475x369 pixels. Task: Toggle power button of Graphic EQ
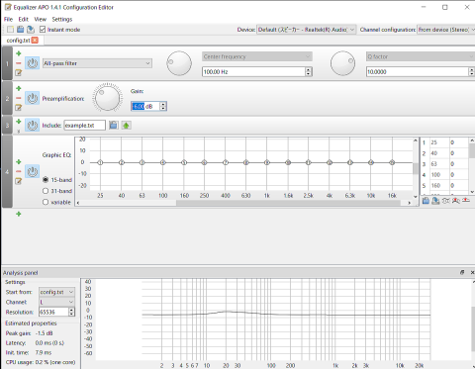click(x=32, y=171)
